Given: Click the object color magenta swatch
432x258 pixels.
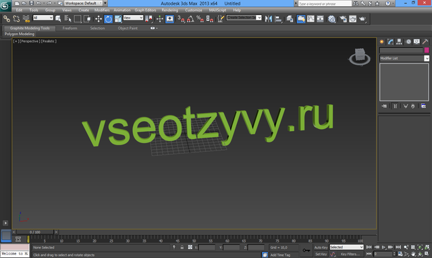Looking at the screenshot, I should tap(427, 50).
